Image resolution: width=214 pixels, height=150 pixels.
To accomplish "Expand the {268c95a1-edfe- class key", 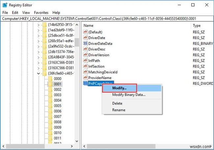I will tap(39, 41).
